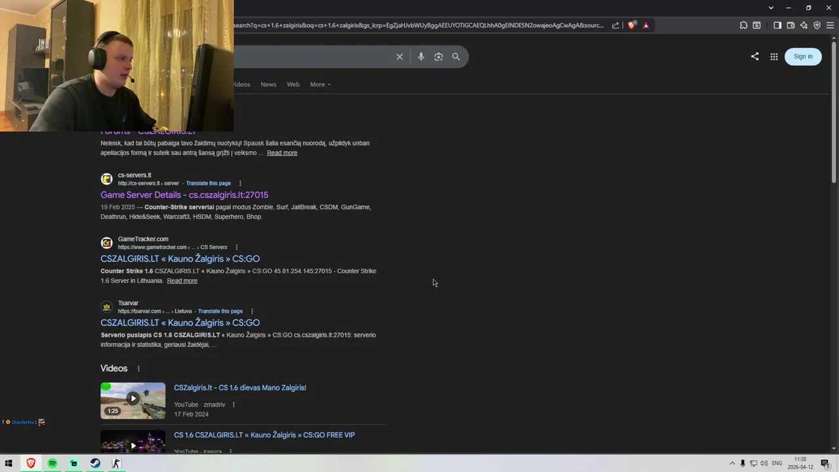Image resolution: width=839 pixels, height=472 pixels.
Task: Click the cs-servers.lt site favicon
Action: pyautogui.click(x=107, y=179)
